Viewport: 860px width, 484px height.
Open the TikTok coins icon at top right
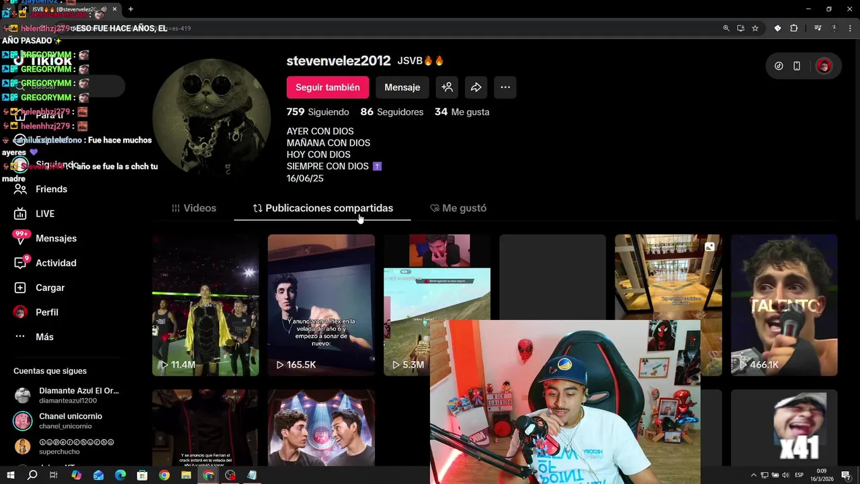(x=779, y=66)
